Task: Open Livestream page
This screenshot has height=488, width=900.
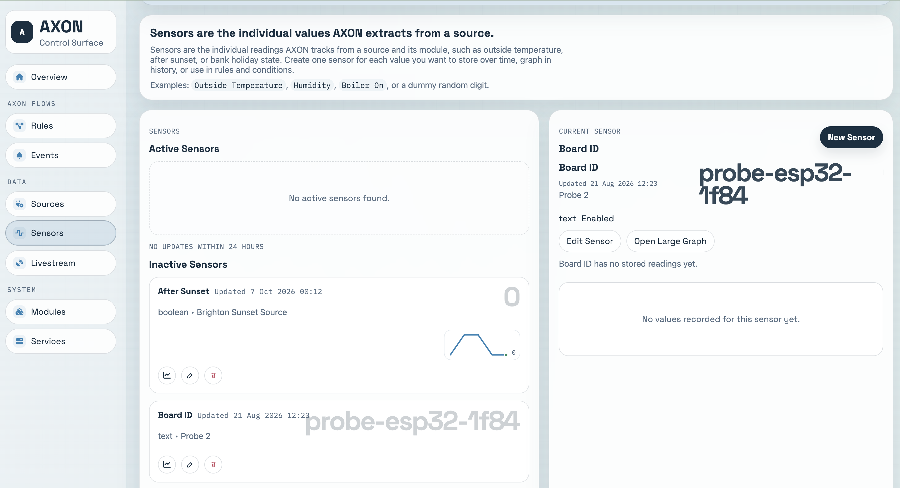Action: tap(61, 263)
